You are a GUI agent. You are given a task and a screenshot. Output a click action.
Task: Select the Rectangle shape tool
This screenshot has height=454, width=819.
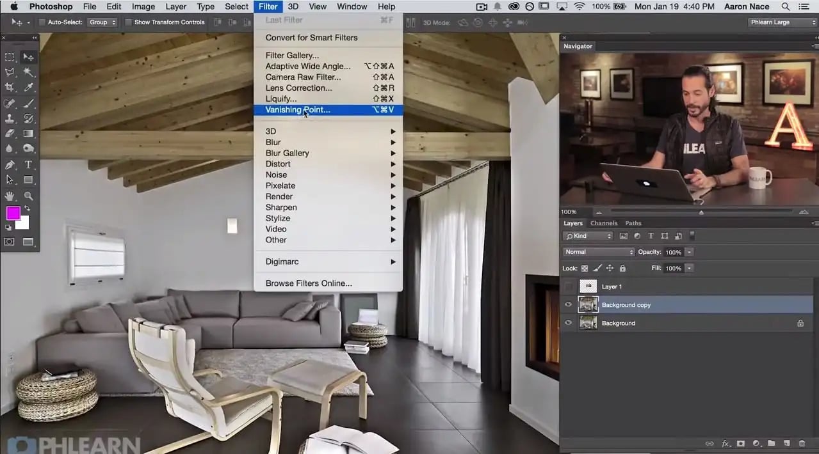(28, 180)
